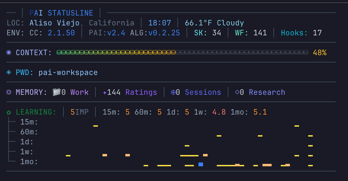Click the MEMORY ring icon
Image resolution: width=348 pixels, height=181 pixels.
click(9, 92)
